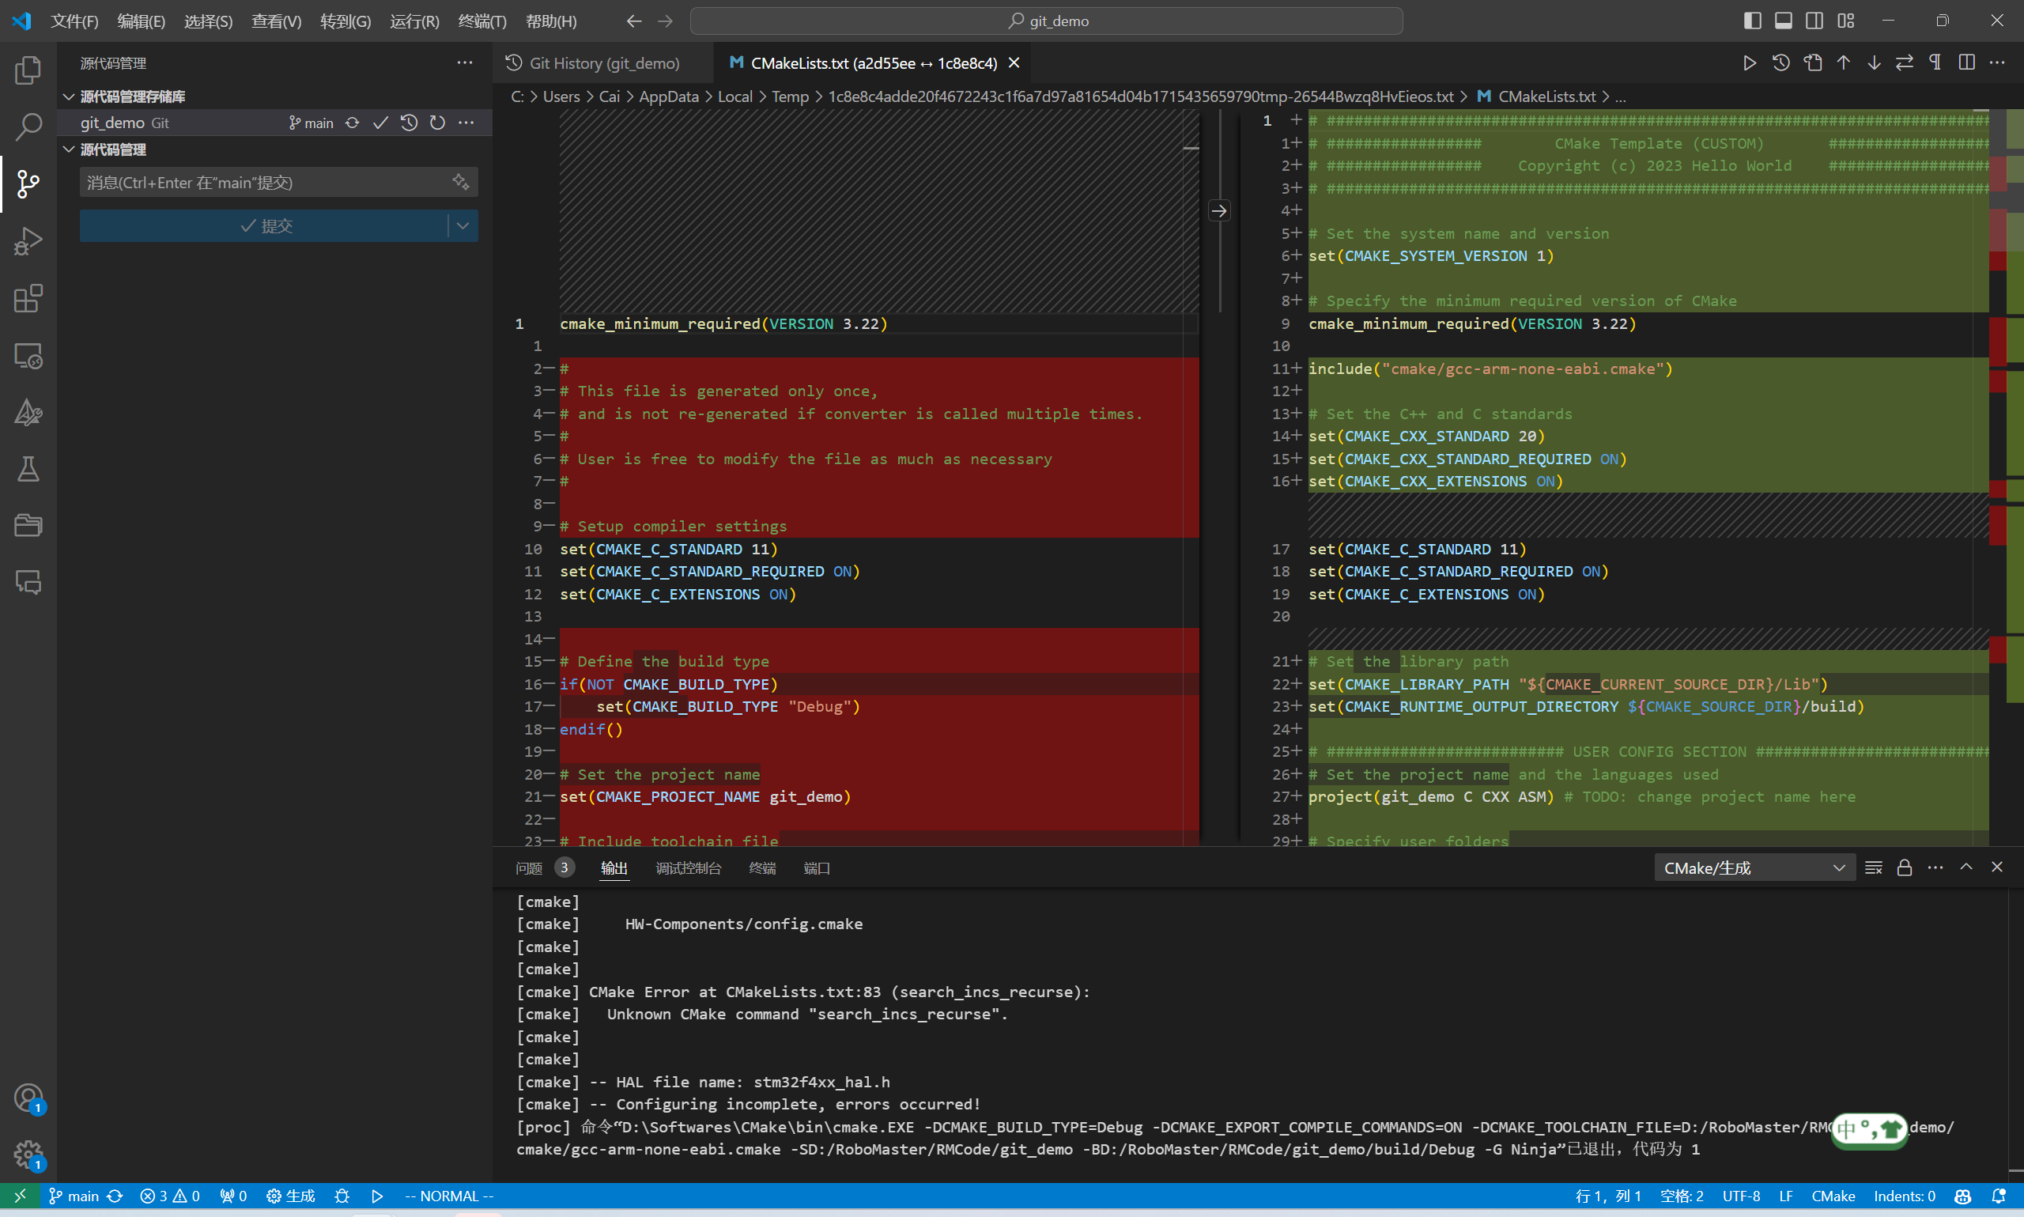Open Run and Debug view
Image resolution: width=2024 pixels, height=1217 pixels.
(28, 241)
